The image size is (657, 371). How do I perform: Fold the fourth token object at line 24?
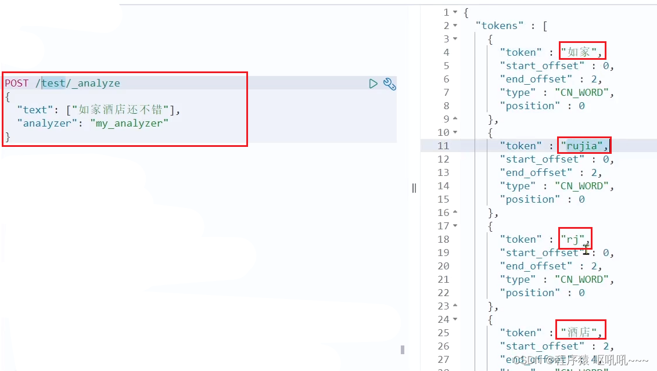455,319
